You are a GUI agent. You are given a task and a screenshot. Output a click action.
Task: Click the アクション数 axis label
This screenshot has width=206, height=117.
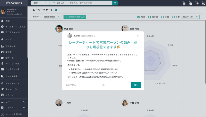160,83
